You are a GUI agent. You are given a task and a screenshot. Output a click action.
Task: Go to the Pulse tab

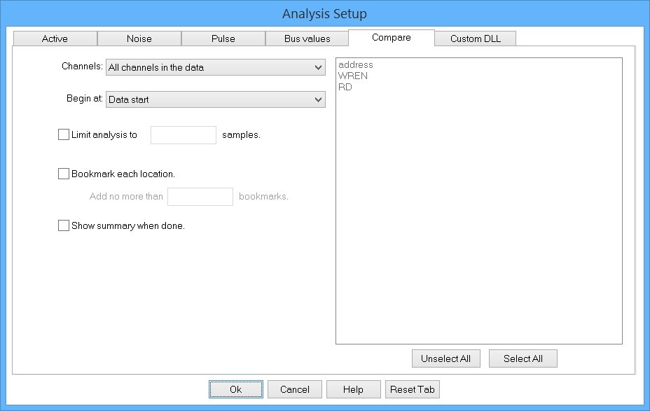[x=223, y=39]
